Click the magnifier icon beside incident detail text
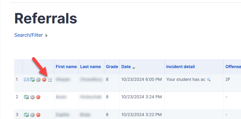The height and width of the screenshot is (119, 241). [x=208, y=80]
